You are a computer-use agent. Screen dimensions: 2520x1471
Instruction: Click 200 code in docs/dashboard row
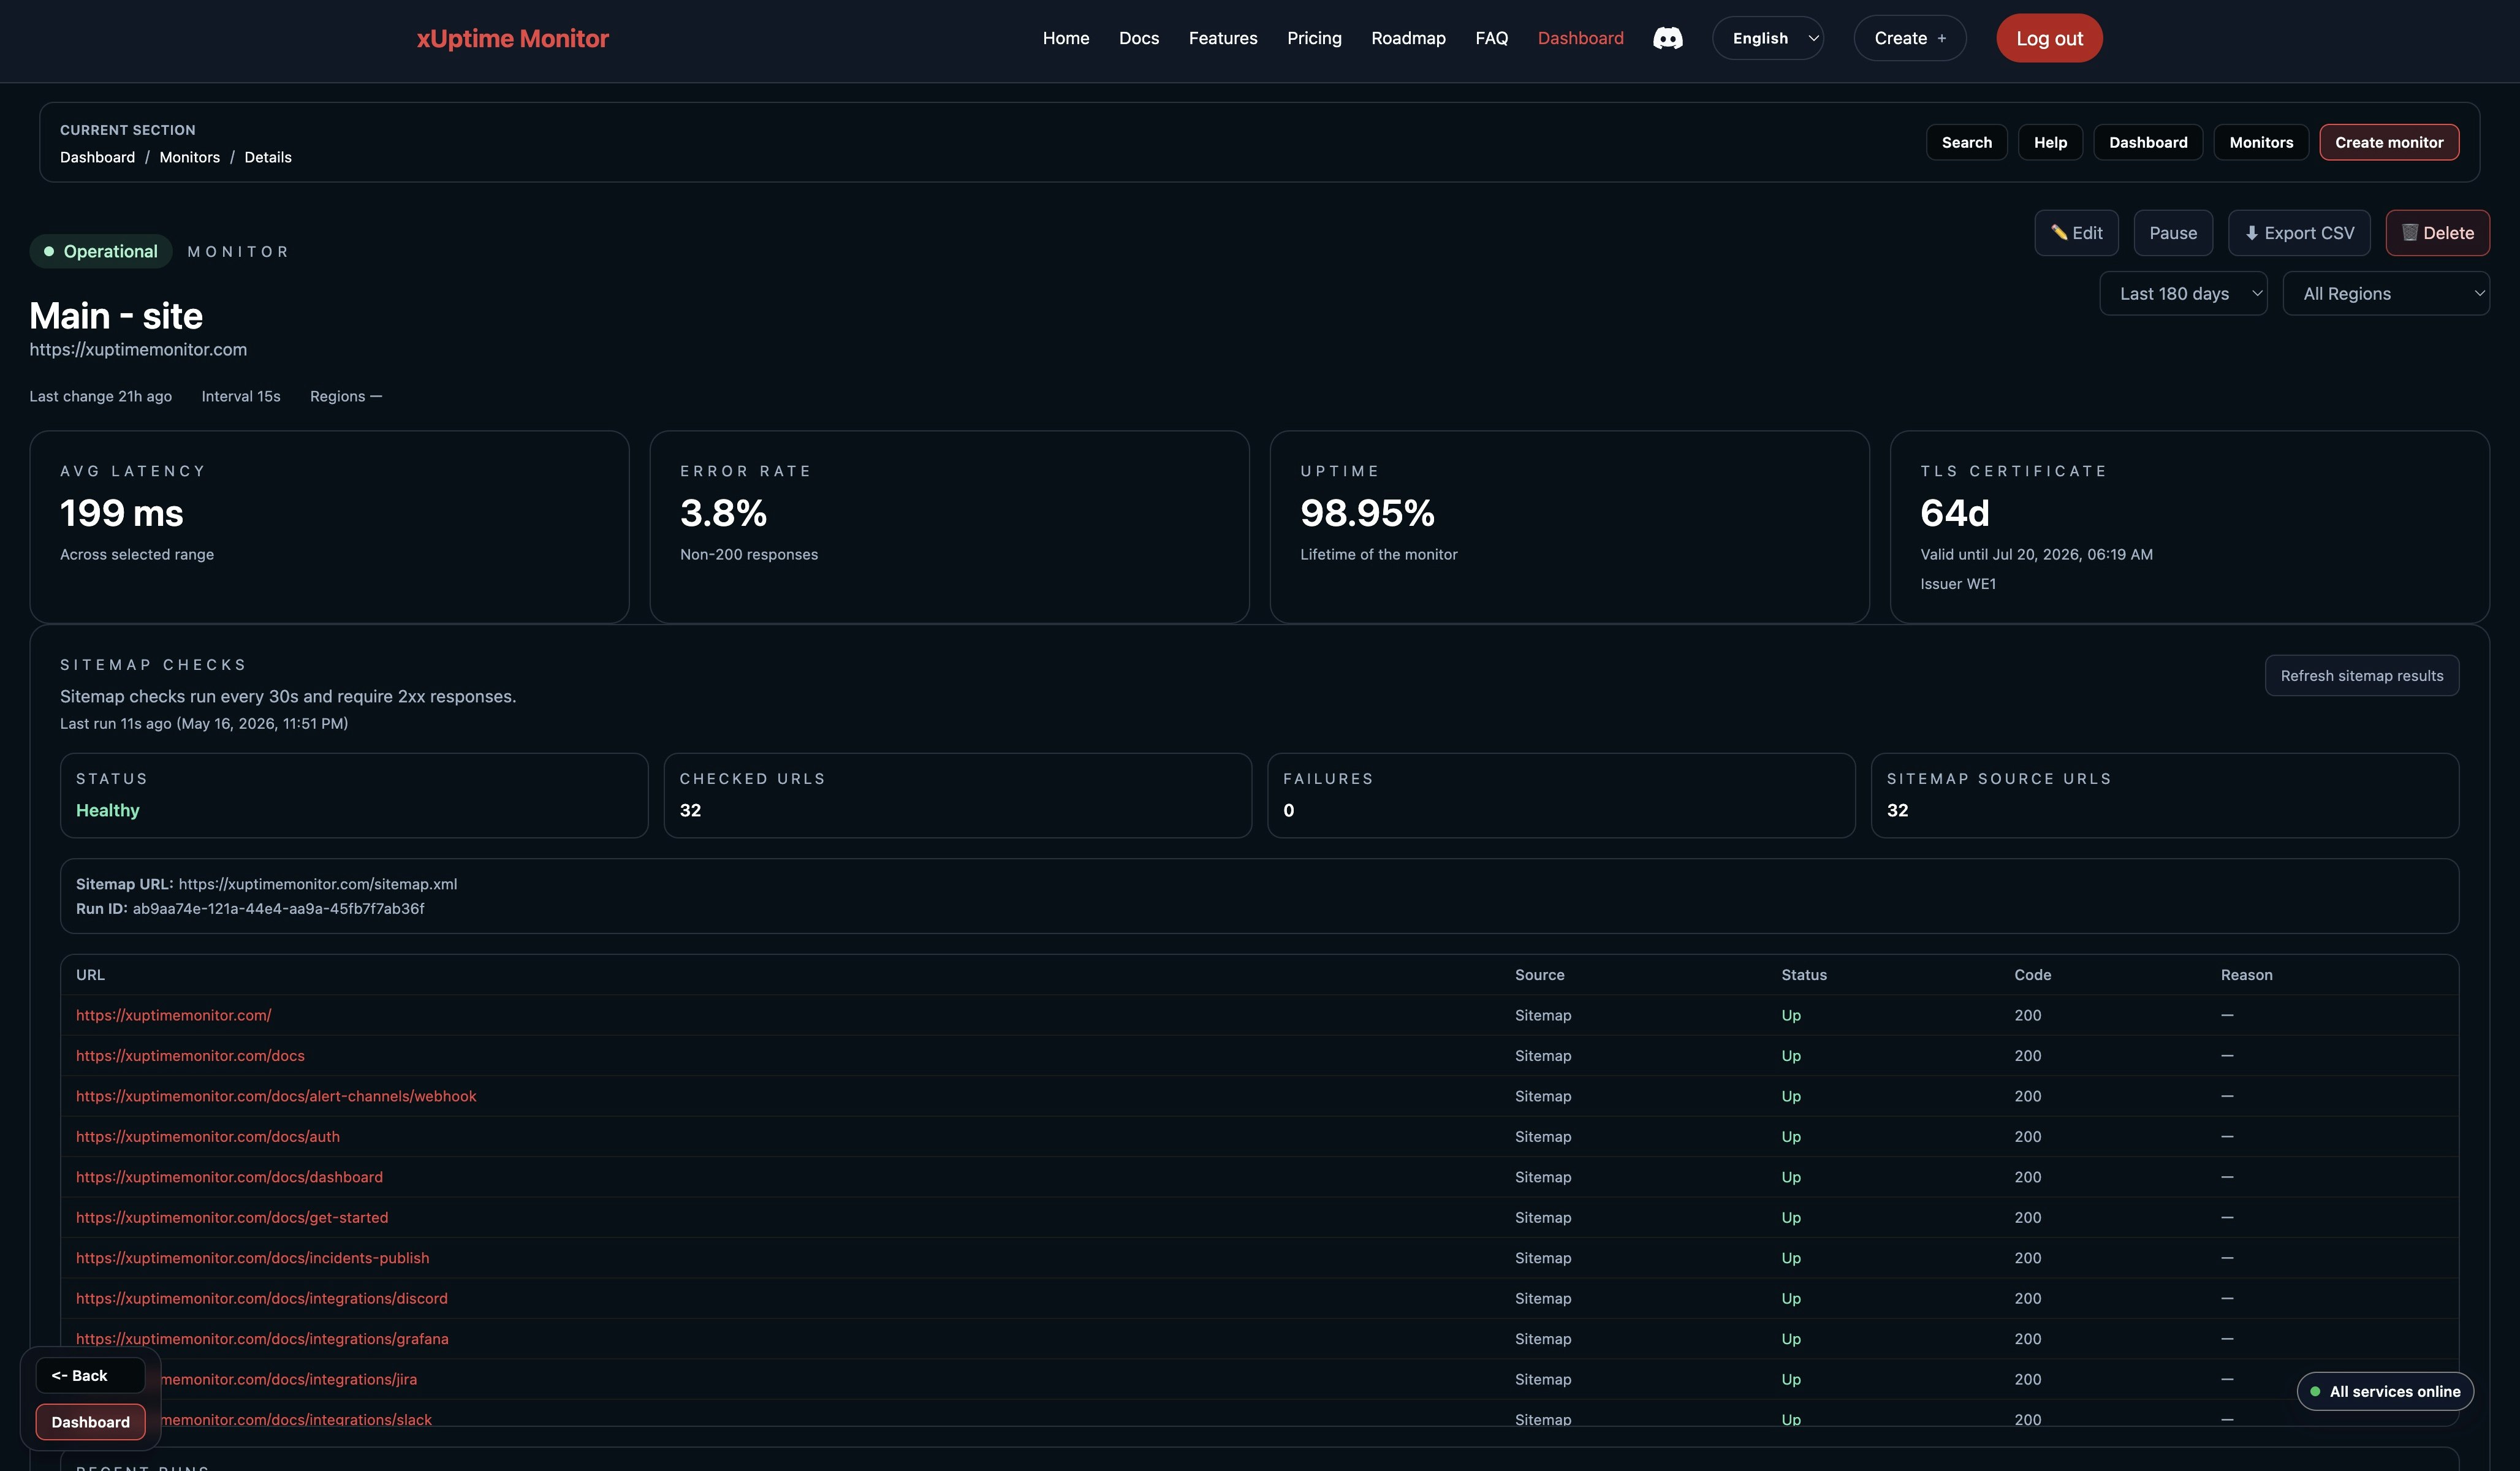pyautogui.click(x=2027, y=1177)
